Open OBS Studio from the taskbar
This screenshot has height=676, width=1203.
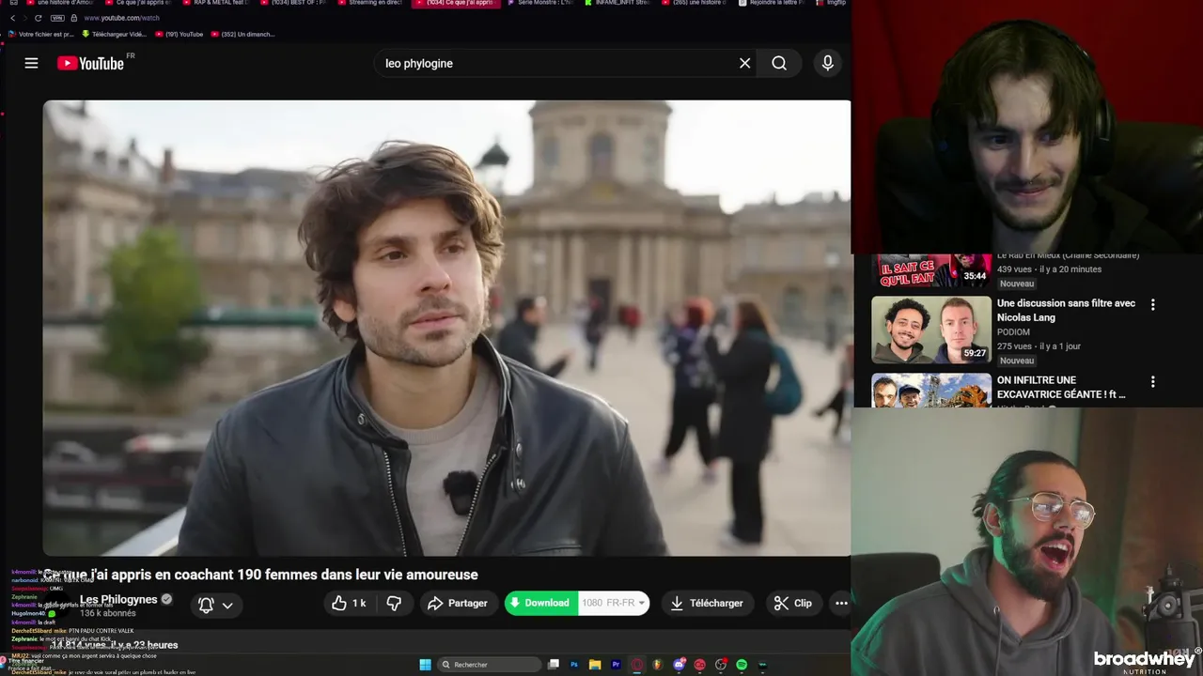click(x=721, y=665)
